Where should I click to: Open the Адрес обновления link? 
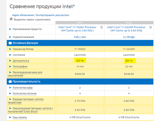23,15
